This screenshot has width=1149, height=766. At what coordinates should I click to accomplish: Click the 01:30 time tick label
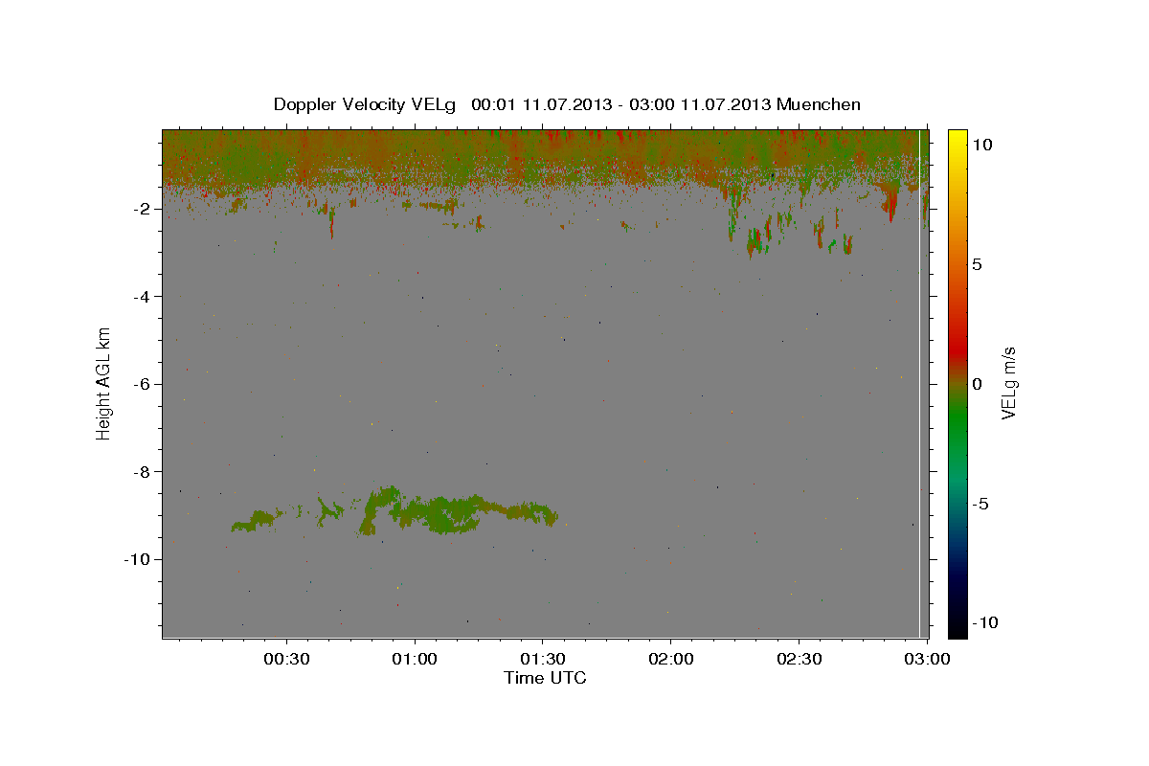click(x=543, y=659)
